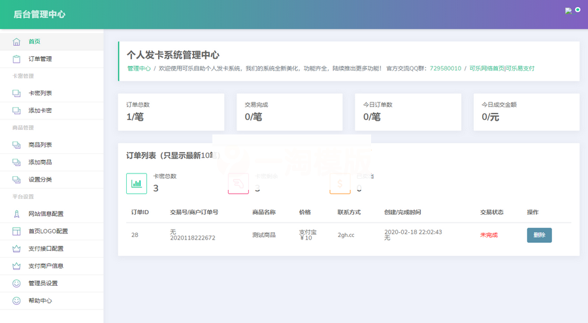This screenshot has height=323, width=588.
Task: Click the clipboard icon for 订单管理
Action: click(x=16, y=59)
